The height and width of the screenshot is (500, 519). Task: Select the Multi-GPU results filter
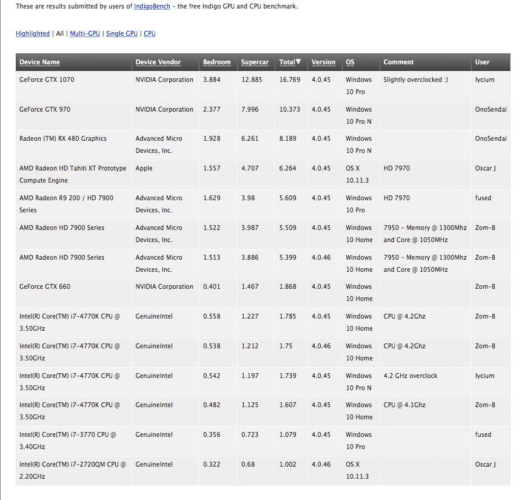point(85,34)
